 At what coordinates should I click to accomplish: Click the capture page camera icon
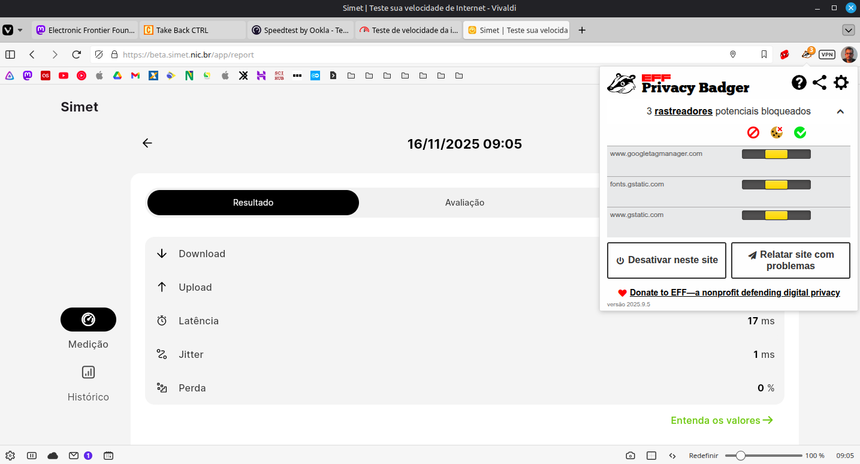pos(630,456)
